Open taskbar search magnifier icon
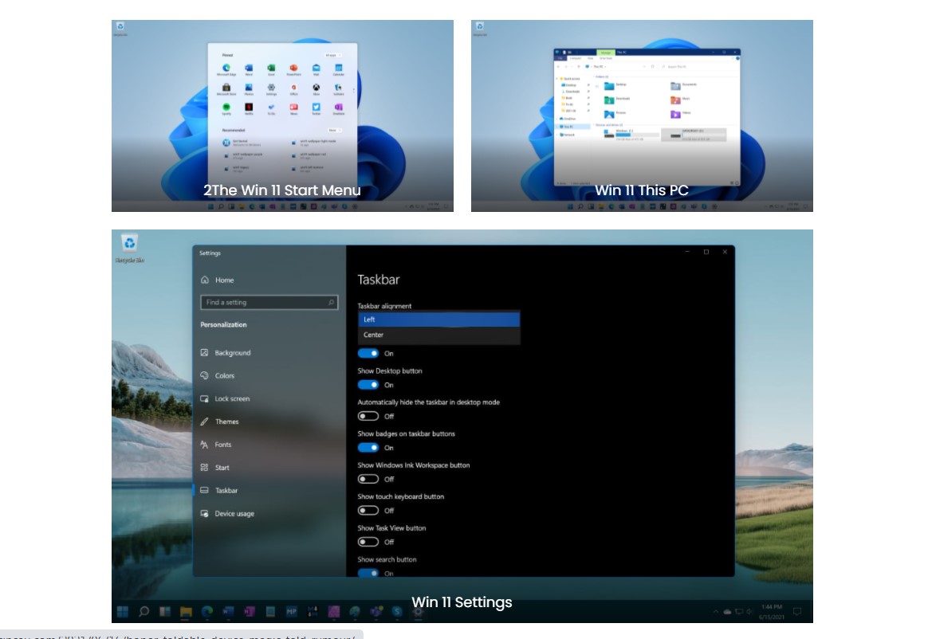Screen dimensions: 928x639 click(144, 612)
